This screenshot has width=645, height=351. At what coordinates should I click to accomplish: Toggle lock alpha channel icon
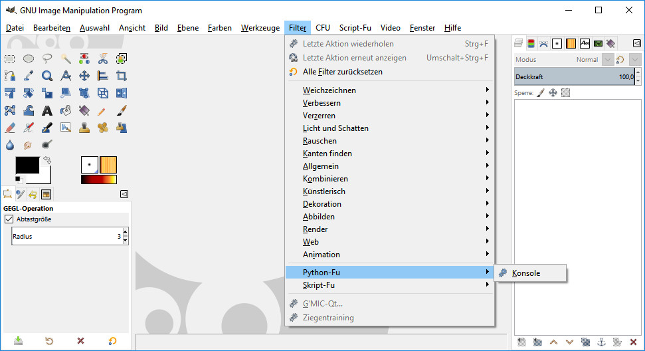pyautogui.click(x=565, y=93)
